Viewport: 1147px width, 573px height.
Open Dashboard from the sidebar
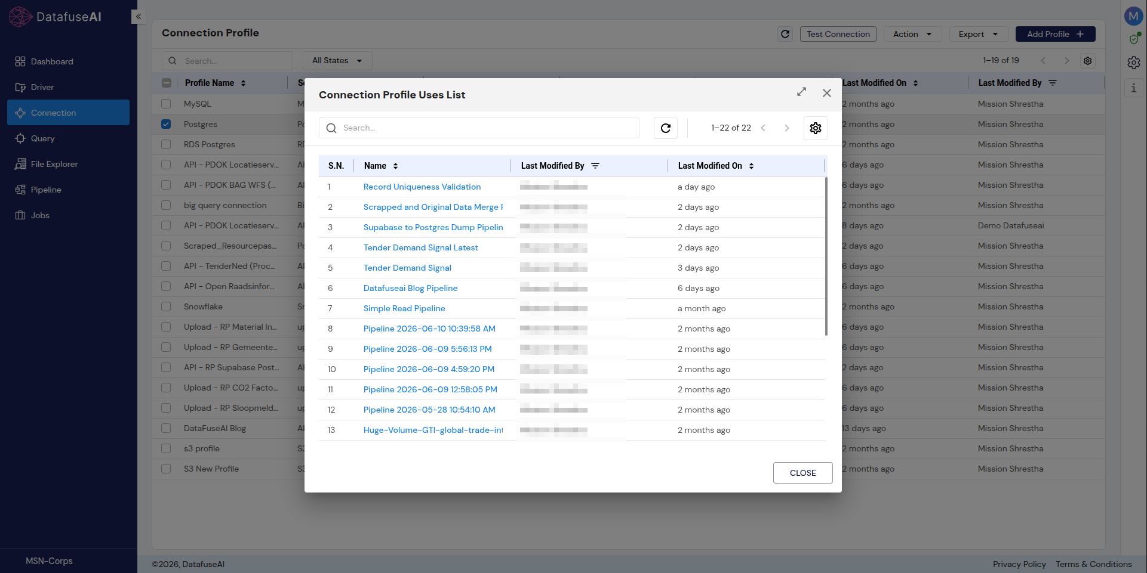point(68,61)
